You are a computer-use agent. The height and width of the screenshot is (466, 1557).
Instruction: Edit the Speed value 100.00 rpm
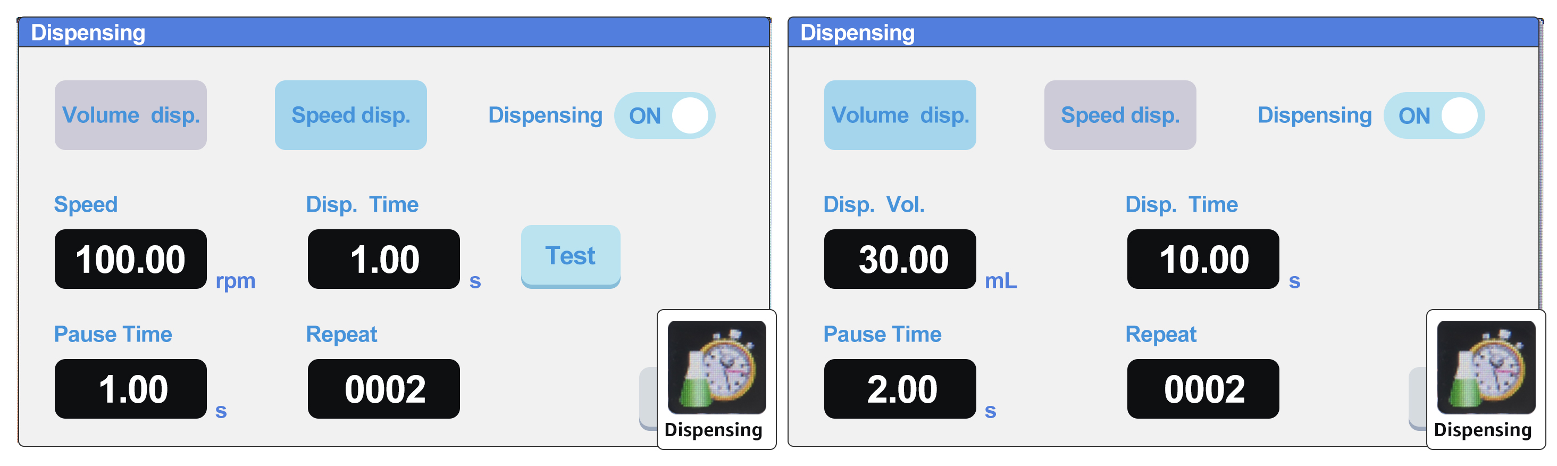pos(131,259)
